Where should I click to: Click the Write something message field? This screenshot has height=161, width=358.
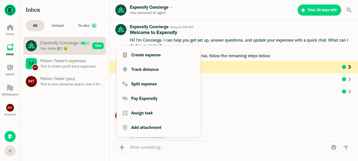tap(228, 147)
